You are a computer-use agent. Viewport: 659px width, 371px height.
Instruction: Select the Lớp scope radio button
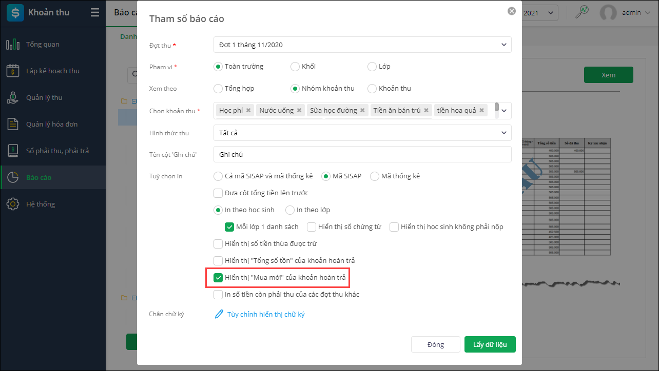(x=372, y=67)
